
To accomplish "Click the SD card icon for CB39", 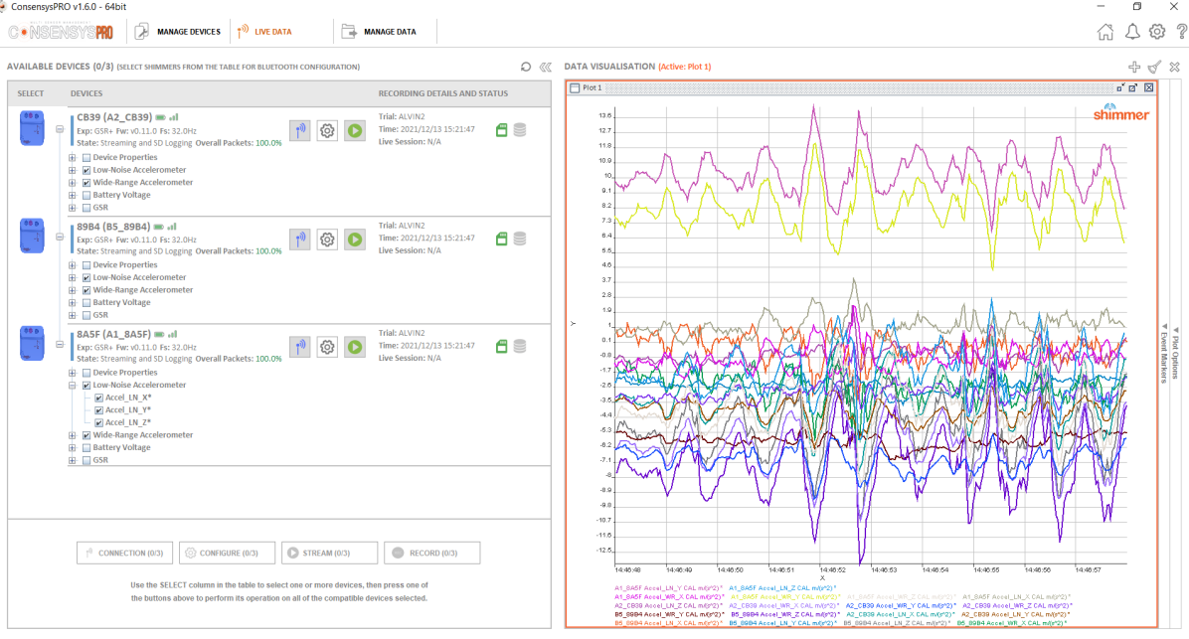I will coord(501,130).
